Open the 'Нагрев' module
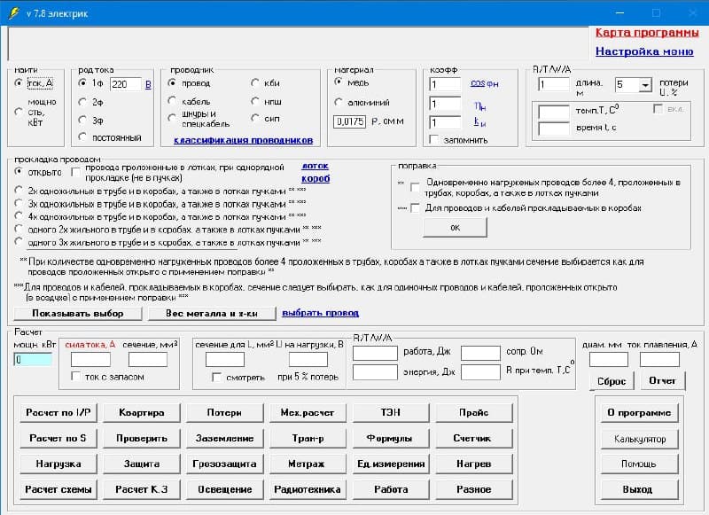This screenshot has width=709, height=515. pyautogui.click(x=474, y=464)
